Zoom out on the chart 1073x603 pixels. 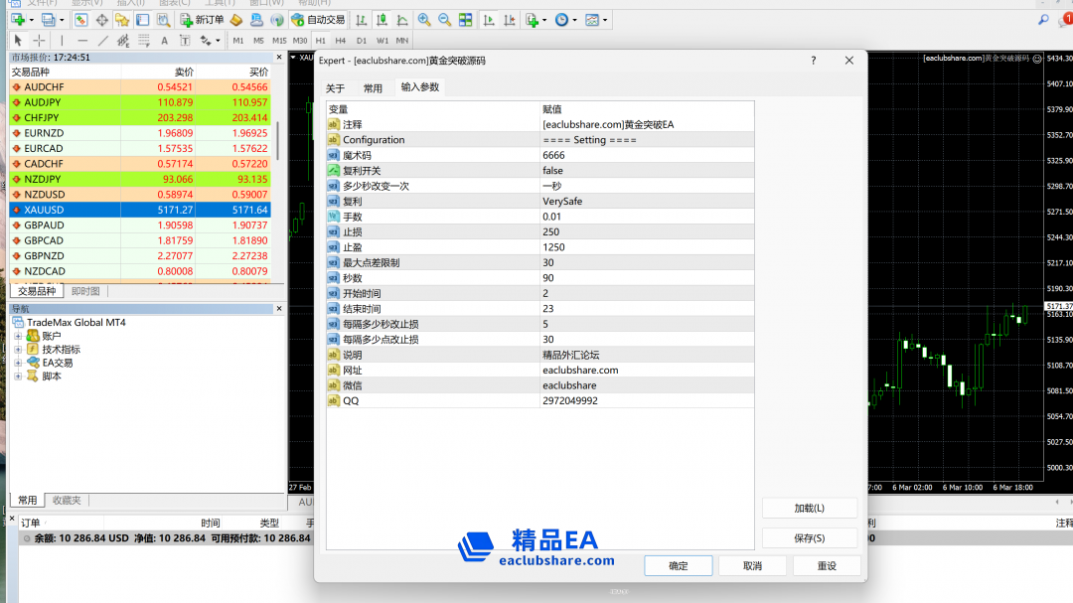[x=444, y=20]
